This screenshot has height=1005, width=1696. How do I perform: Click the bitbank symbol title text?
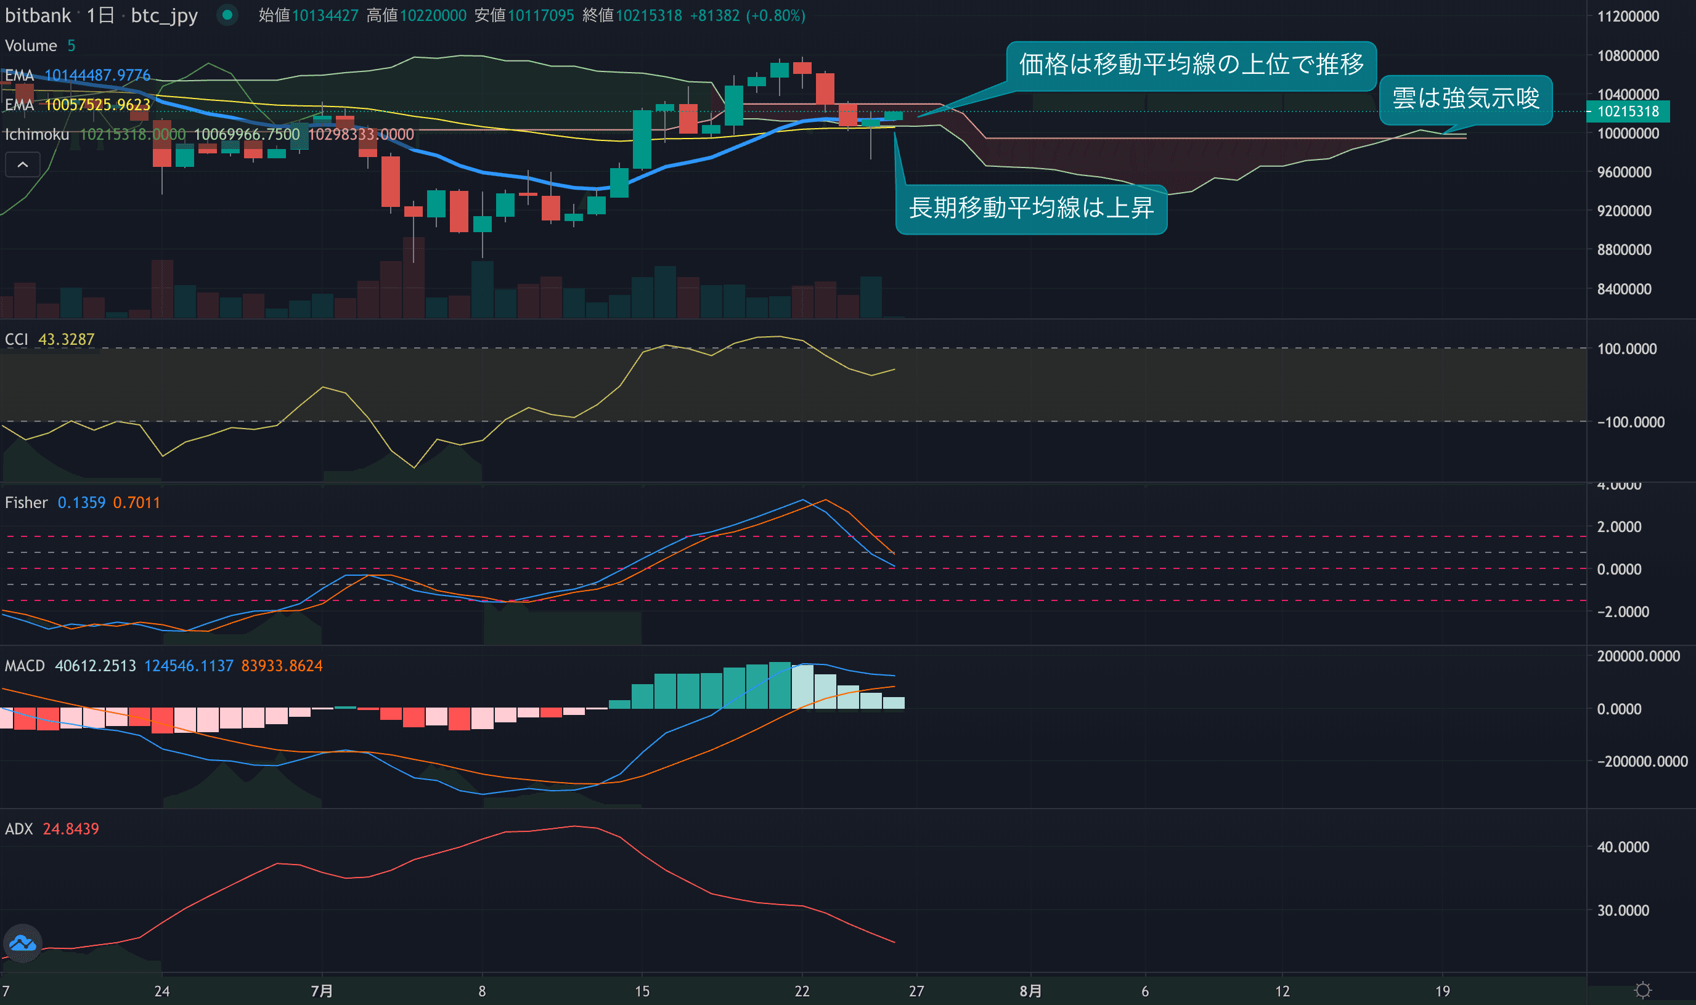click(x=38, y=15)
